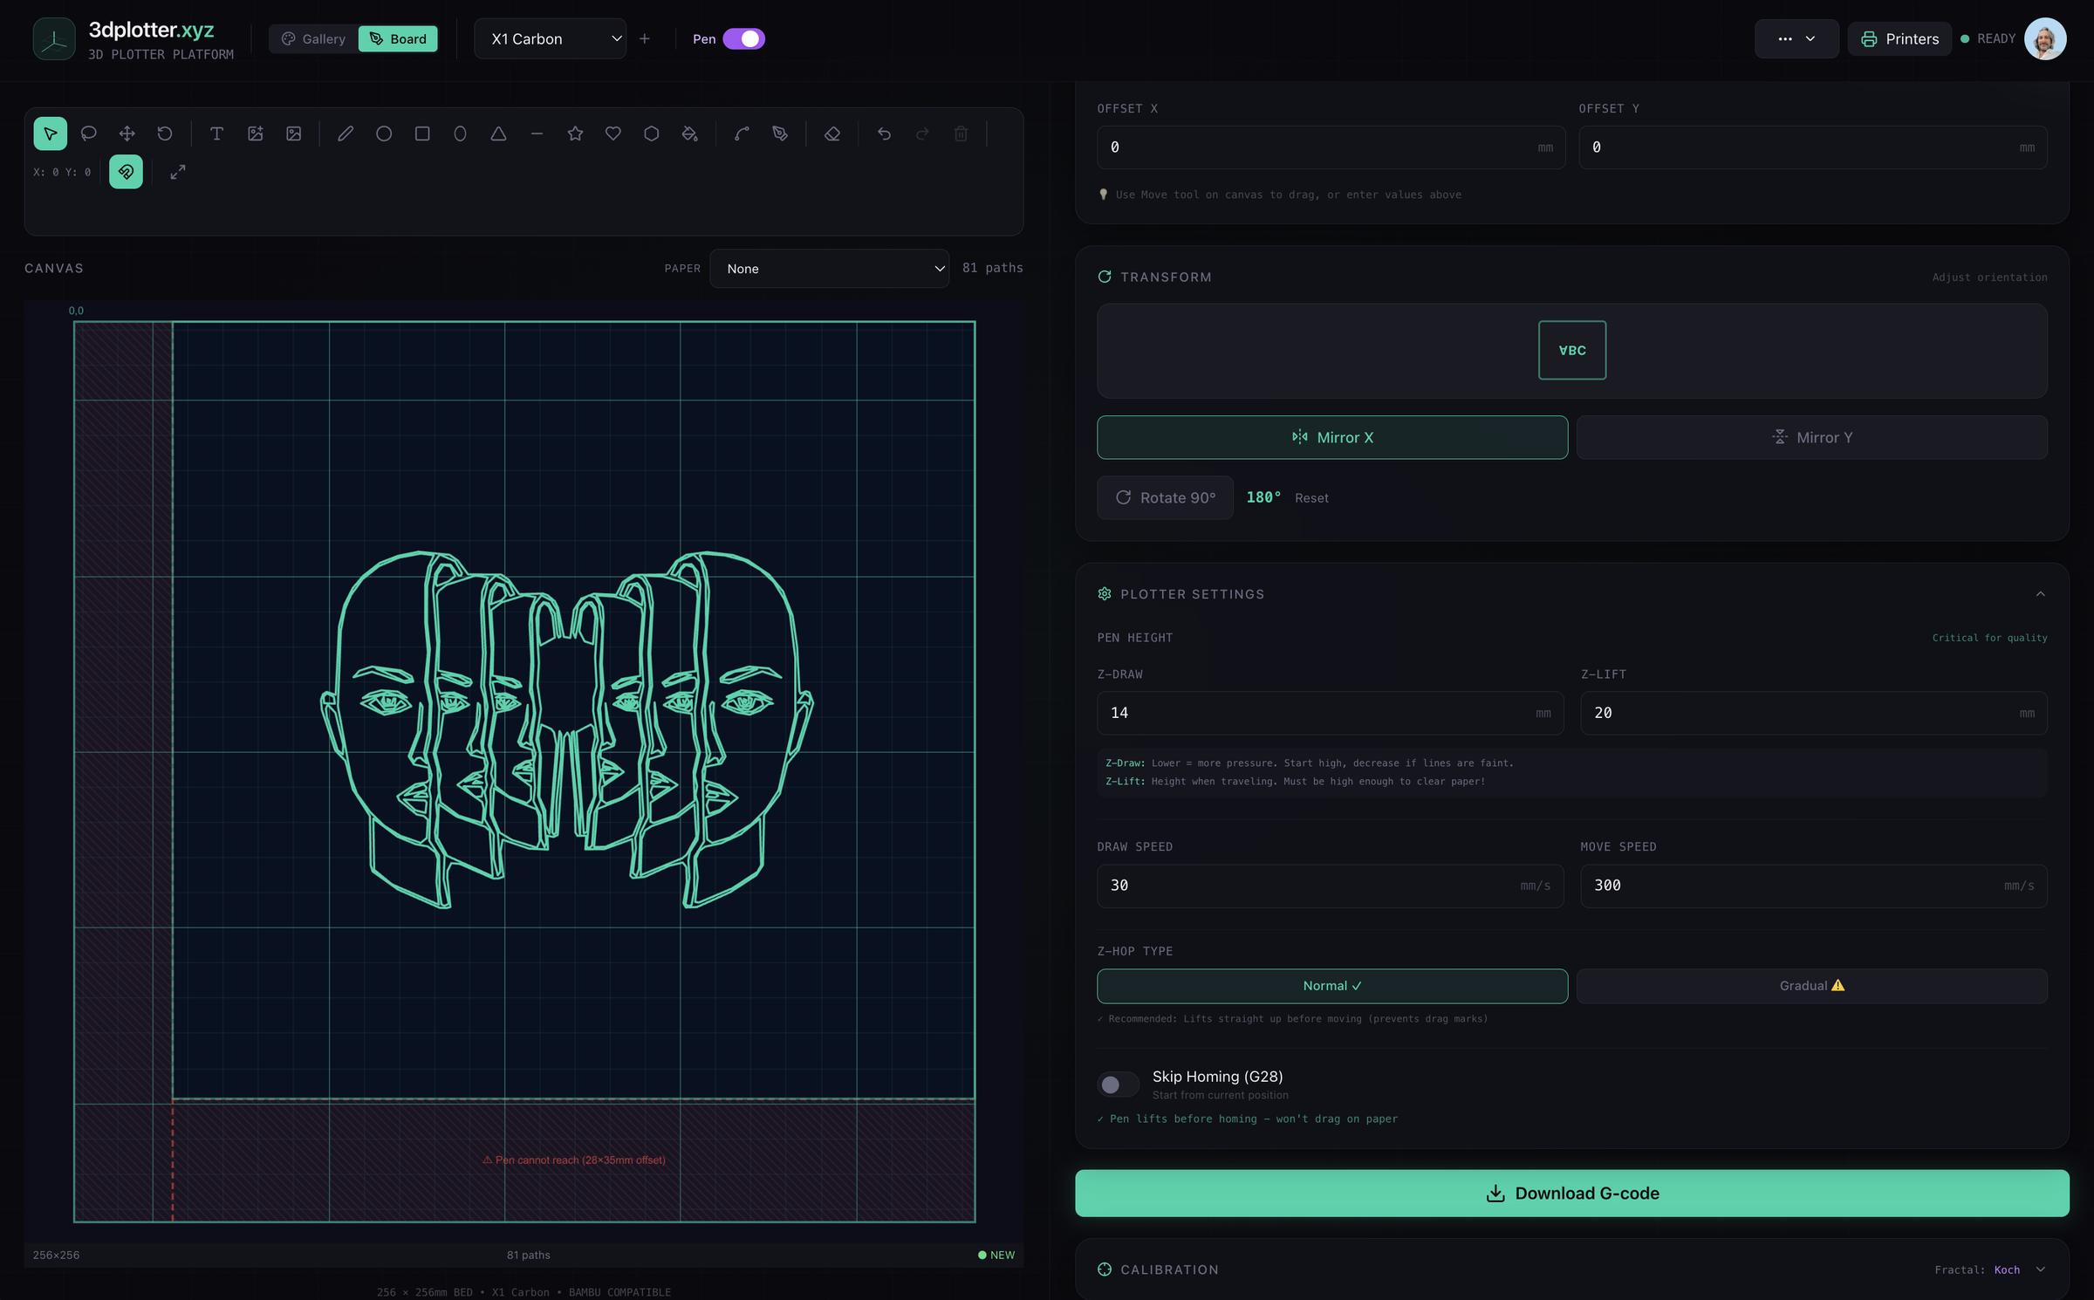This screenshot has width=2094, height=1300.
Task: Click the plain image import icon
Action: pyautogui.click(x=294, y=133)
